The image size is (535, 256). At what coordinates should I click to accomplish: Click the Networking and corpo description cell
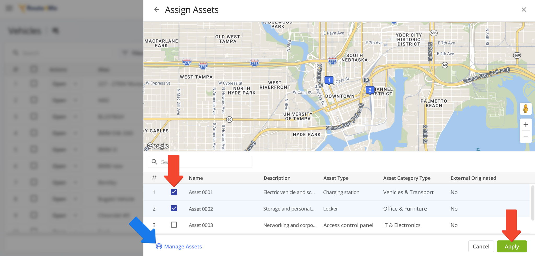tap(290, 225)
